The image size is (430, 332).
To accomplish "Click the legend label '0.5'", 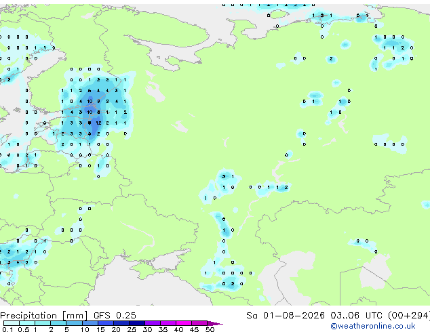I will point(23,329).
